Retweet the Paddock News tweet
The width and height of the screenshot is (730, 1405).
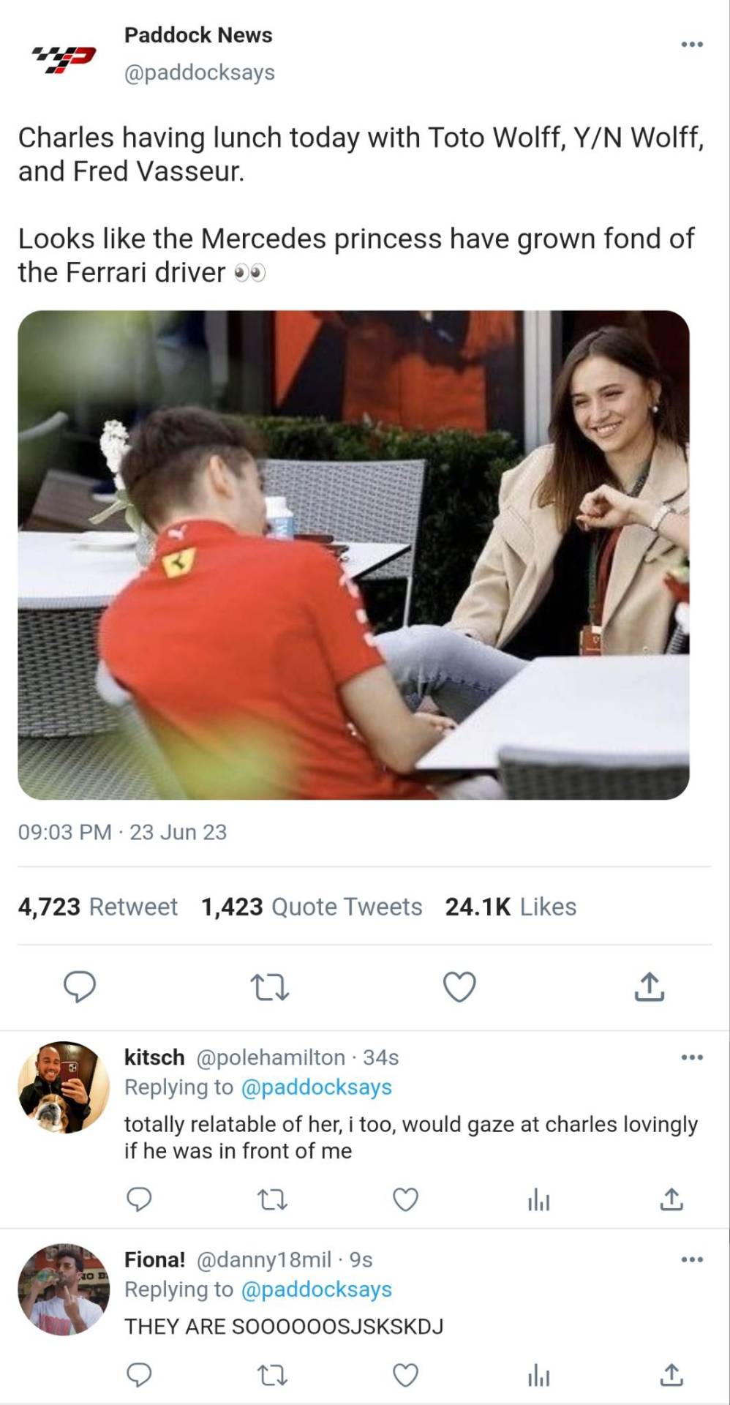click(270, 986)
